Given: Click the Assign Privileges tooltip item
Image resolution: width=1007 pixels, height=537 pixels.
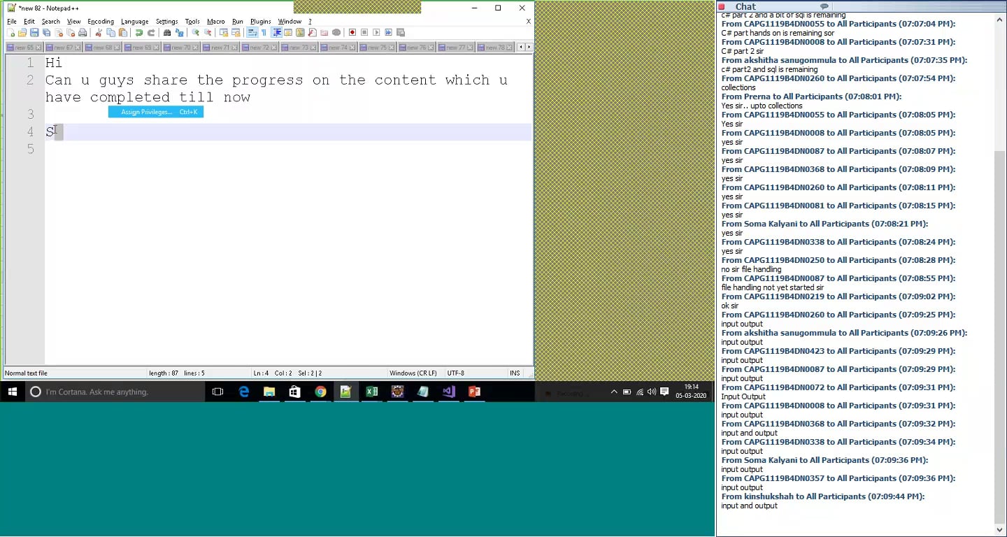Looking at the screenshot, I should pos(156,112).
